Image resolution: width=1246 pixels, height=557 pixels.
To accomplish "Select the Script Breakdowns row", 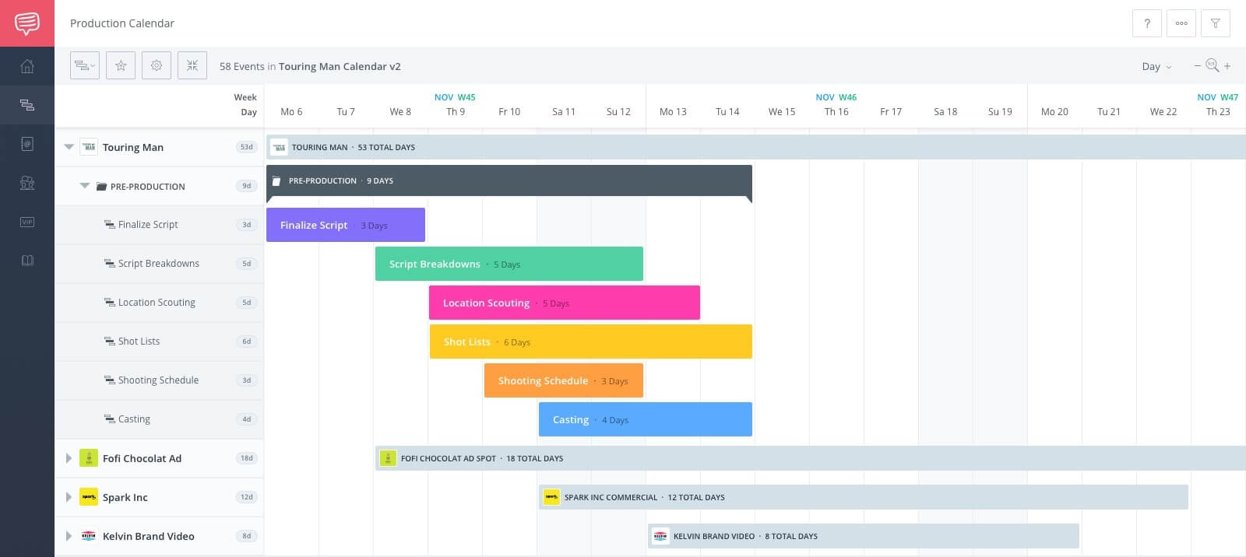I will pos(159,264).
